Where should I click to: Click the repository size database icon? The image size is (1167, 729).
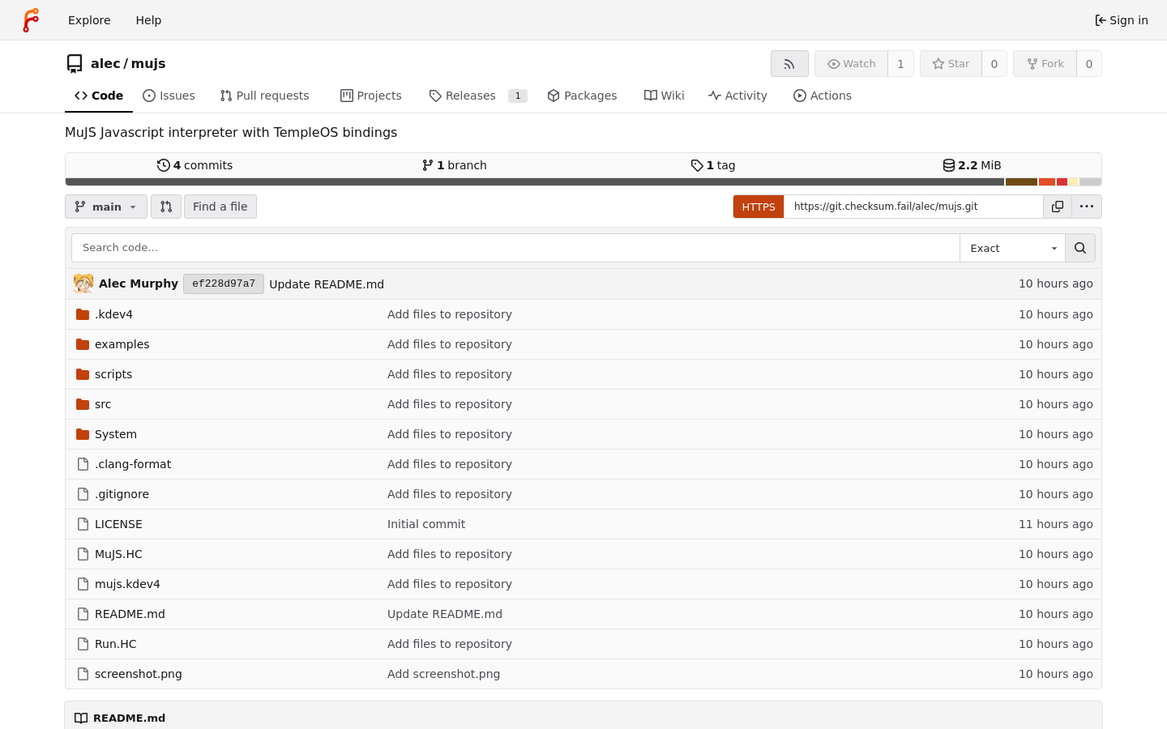coord(949,165)
